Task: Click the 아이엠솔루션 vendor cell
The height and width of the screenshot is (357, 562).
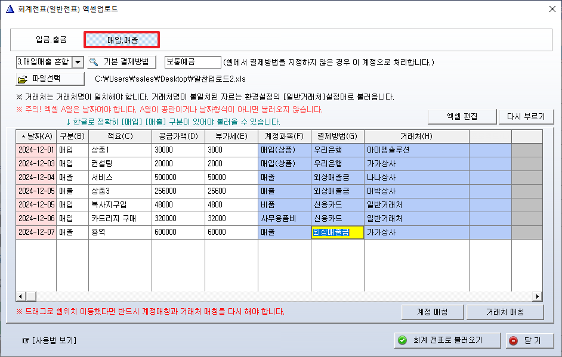Action: pyautogui.click(x=416, y=150)
